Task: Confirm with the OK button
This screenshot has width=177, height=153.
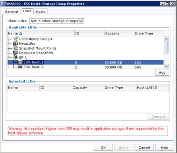Action: tap(103, 147)
